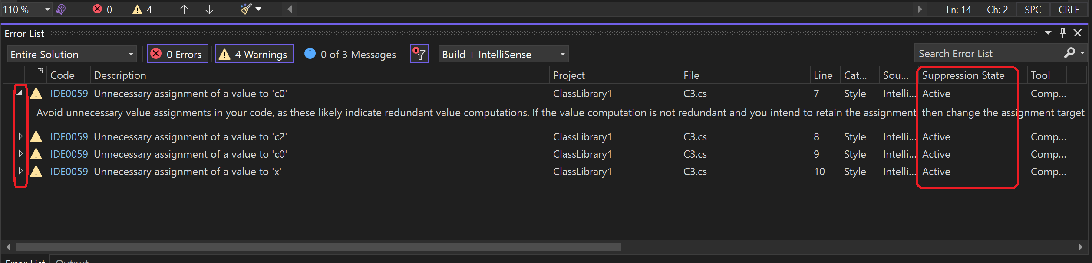Expand the warning row for 'c2'
This screenshot has width=1092, height=263.
coord(20,136)
